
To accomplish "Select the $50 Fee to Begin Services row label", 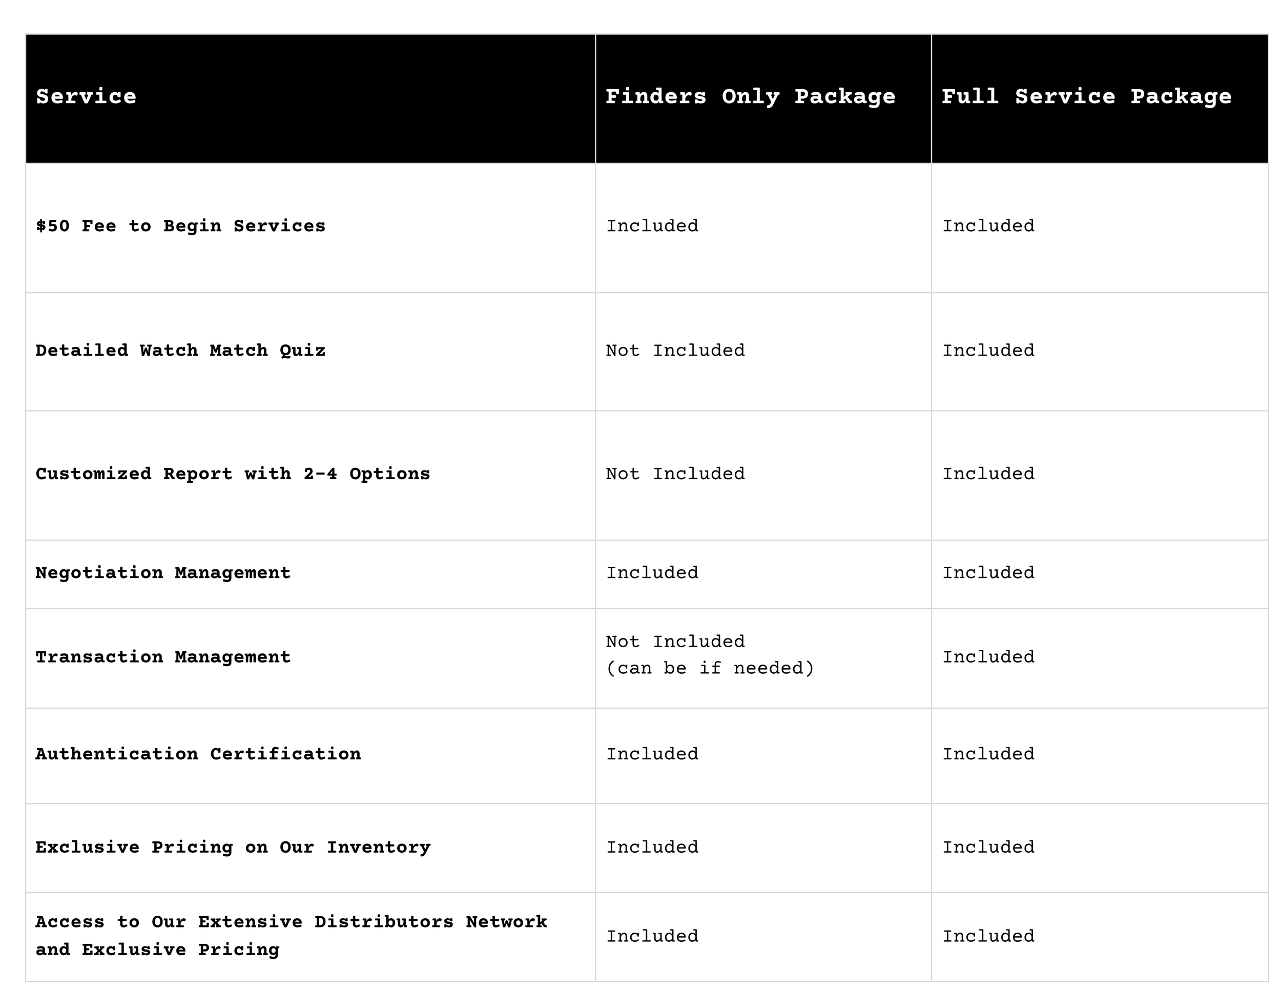I will point(180,226).
